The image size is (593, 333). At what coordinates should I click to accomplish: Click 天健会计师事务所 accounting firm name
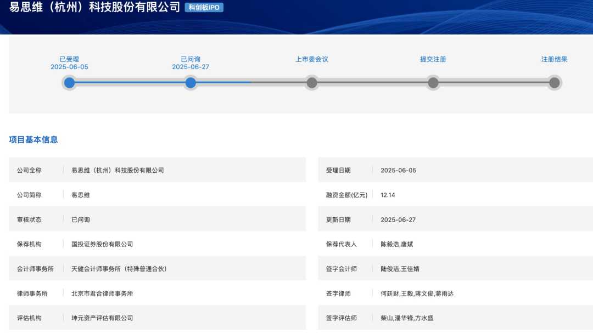tap(119, 269)
